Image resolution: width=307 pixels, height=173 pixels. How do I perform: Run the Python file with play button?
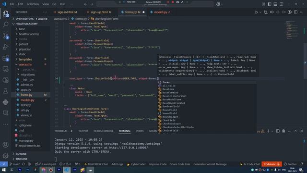(256, 12)
